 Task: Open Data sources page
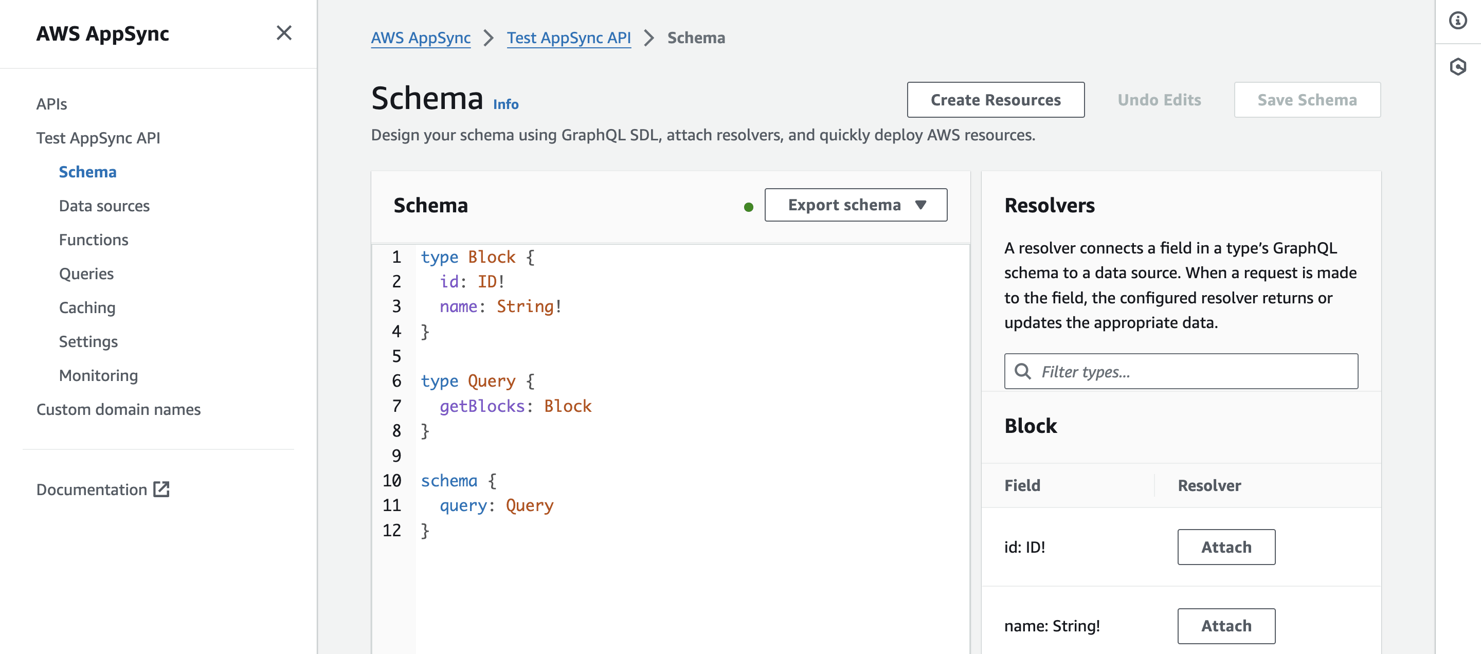104,206
